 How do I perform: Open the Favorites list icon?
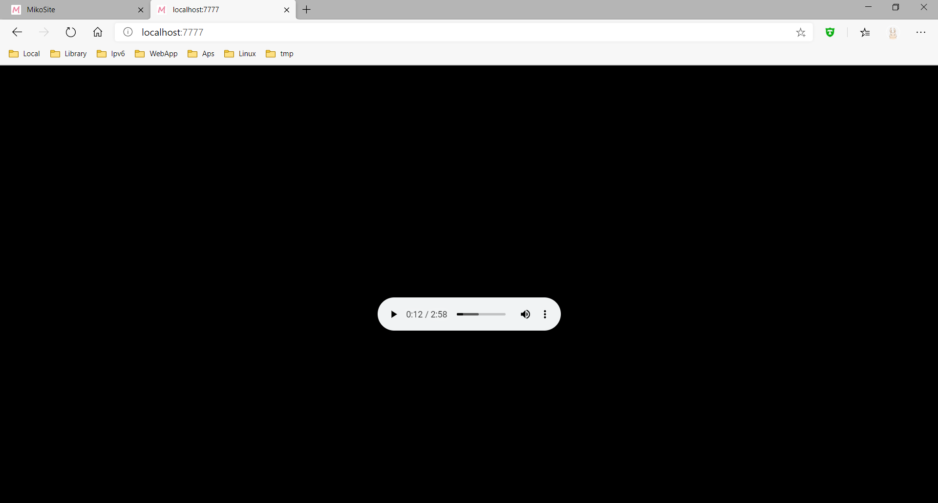click(x=865, y=32)
